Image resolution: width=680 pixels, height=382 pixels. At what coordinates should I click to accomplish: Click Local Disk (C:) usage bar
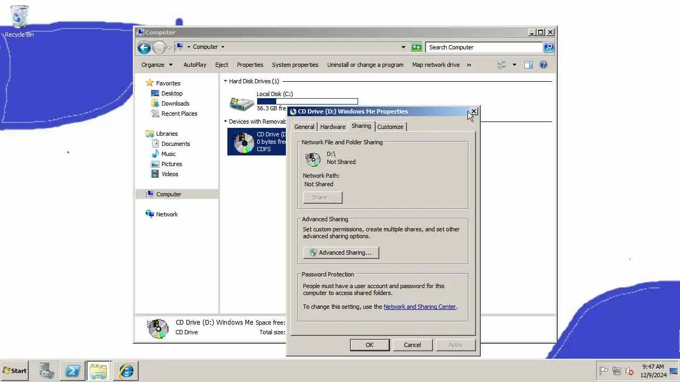307,101
